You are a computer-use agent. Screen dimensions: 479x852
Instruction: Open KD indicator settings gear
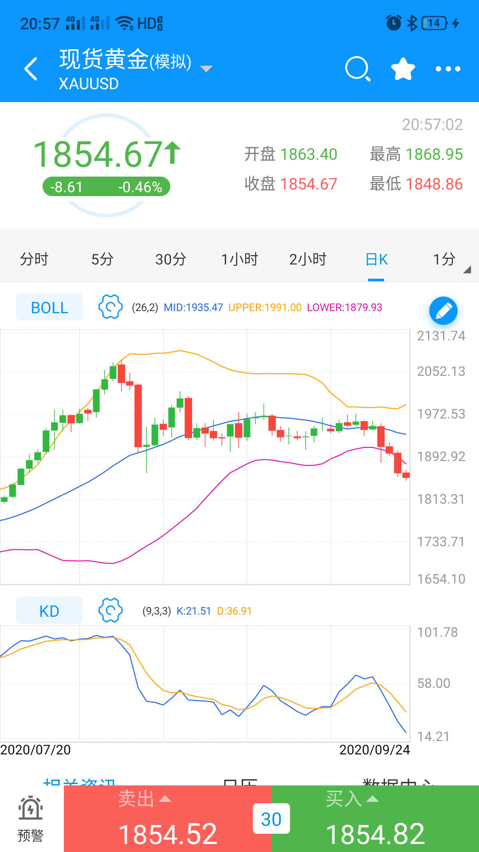click(x=110, y=610)
